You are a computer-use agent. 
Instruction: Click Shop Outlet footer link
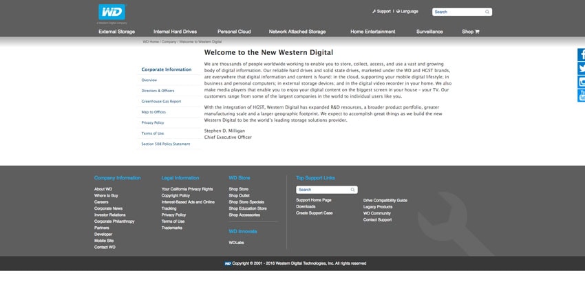[x=239, y=196]
